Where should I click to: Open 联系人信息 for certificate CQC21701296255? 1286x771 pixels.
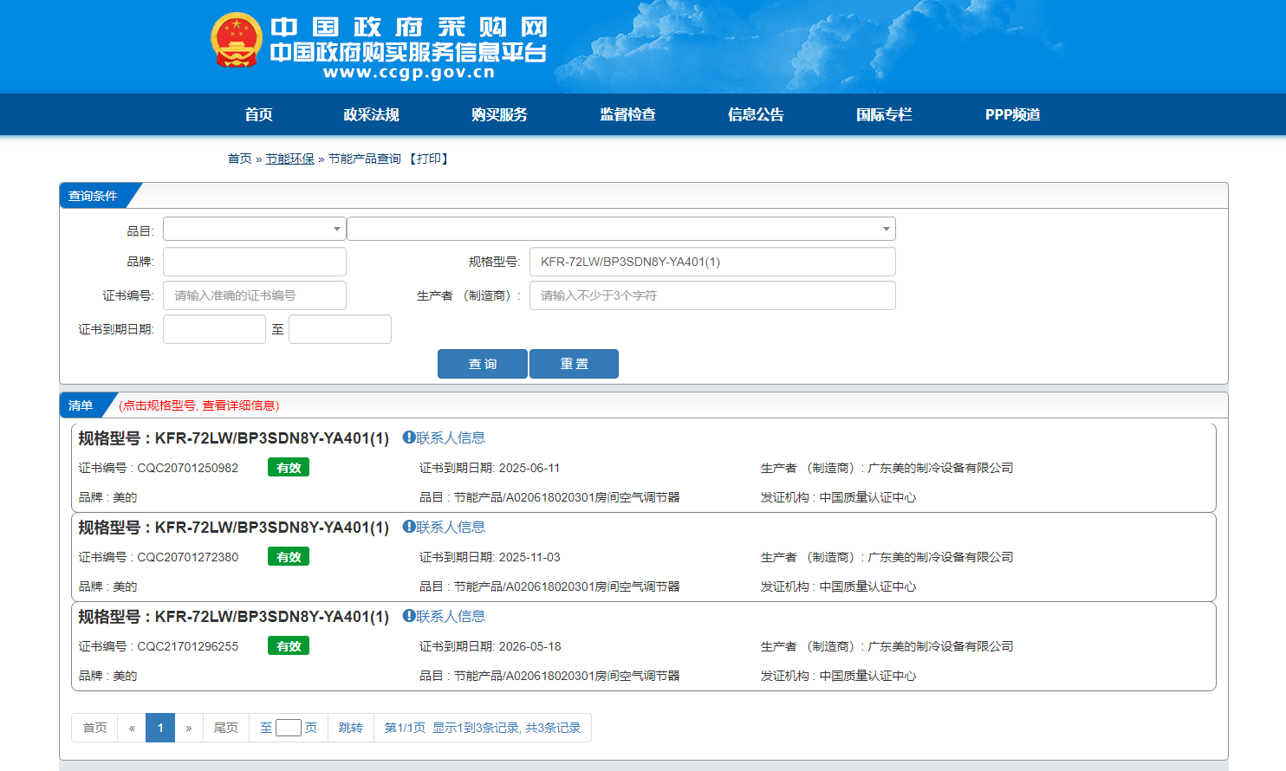click(451, 616)
